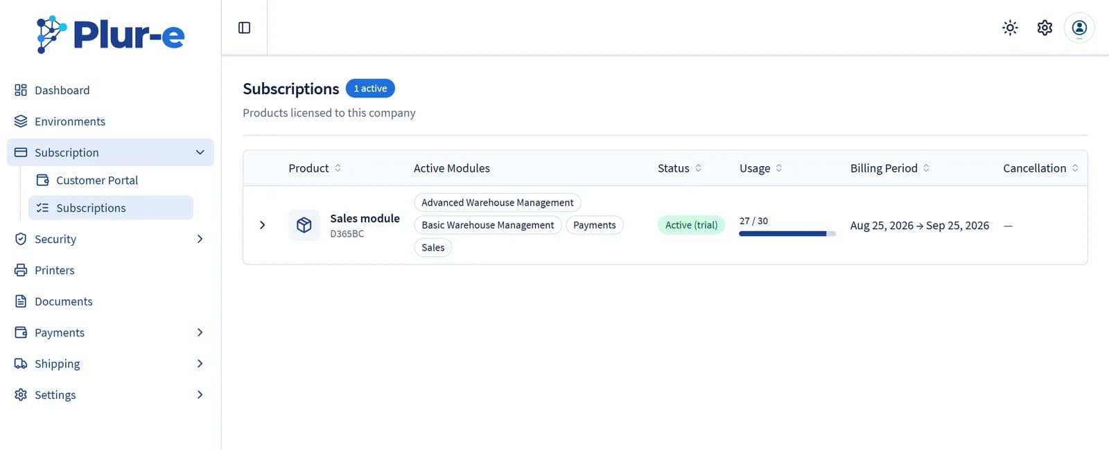Click the Payments wallet icon in sidebar
Viewport: 1109px width, 450px height.
(x=21, y=332)
